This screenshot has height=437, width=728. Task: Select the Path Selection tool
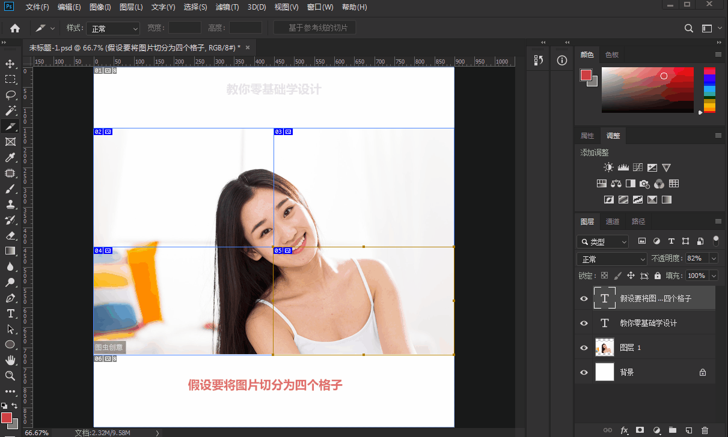(10, 329)
